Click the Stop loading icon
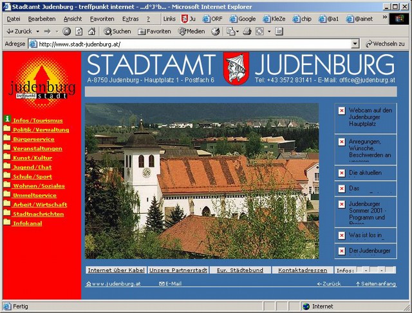The height and width of the screenshot is (313, 412). [x=66, y=31]
